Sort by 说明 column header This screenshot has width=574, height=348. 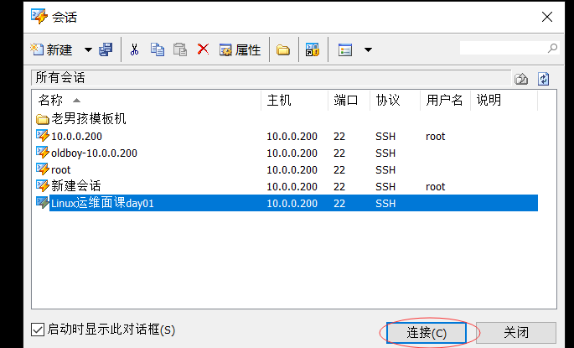504,100
